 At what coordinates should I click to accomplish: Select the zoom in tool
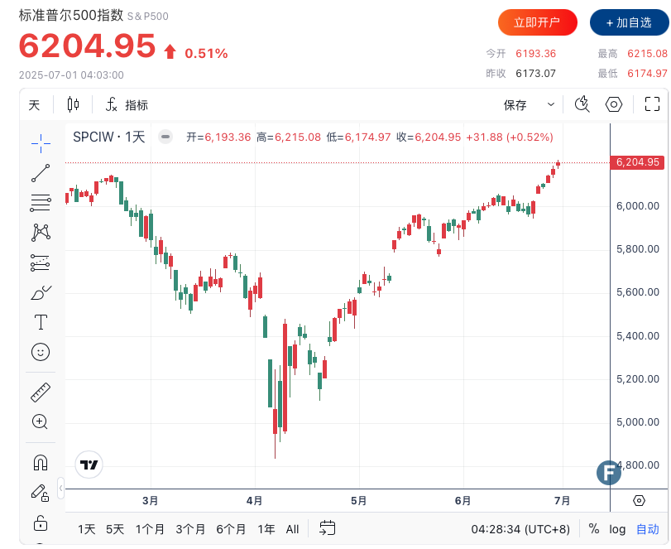tap(41, 421)
